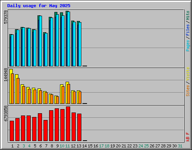Viewport: 192px width, 150px height.
Task: Click the 144948 axis value
Action: coord(6,75)
